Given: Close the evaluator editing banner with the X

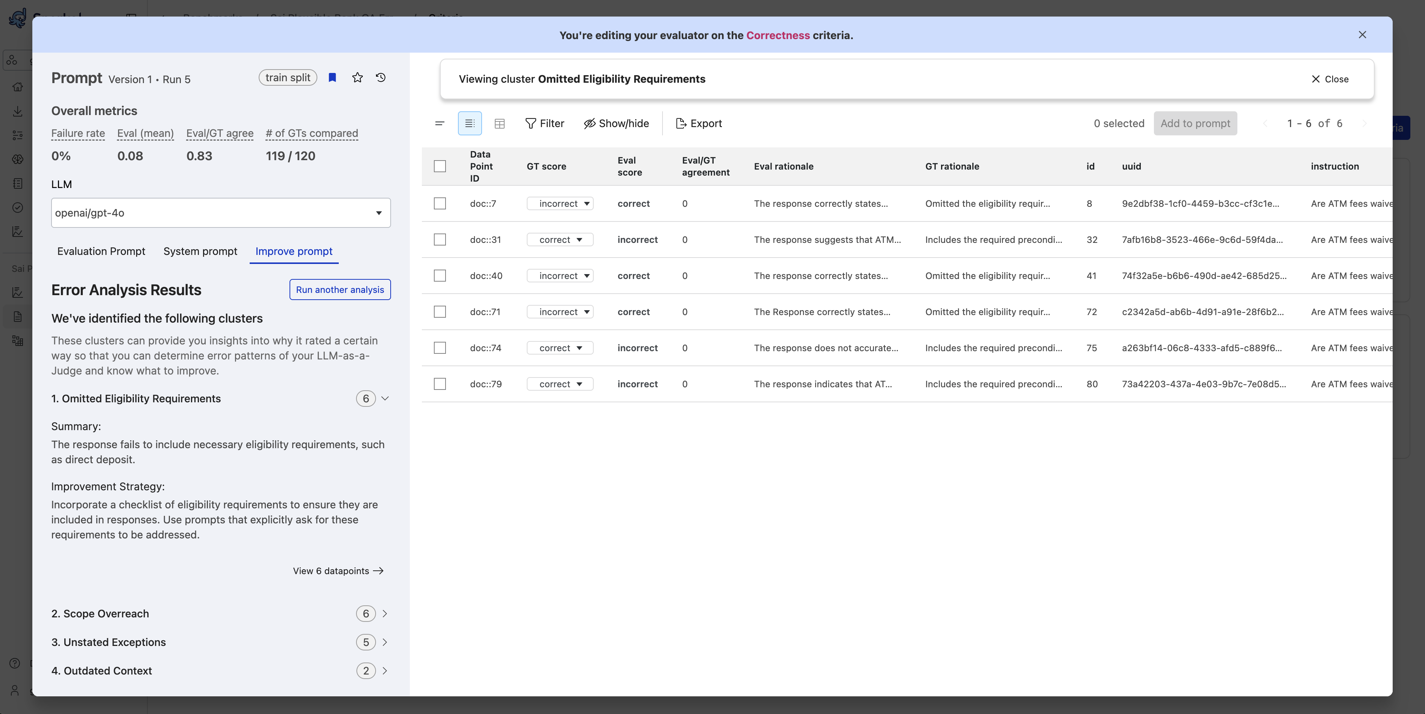Looking at the screenshot, I should click(1362, 35).
